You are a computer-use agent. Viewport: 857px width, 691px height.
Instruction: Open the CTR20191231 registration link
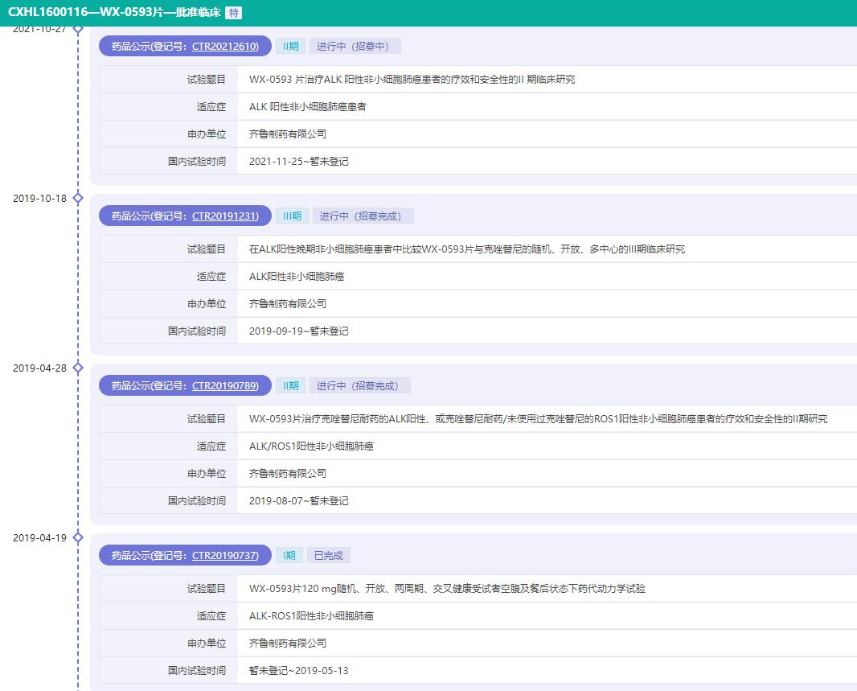225,216
